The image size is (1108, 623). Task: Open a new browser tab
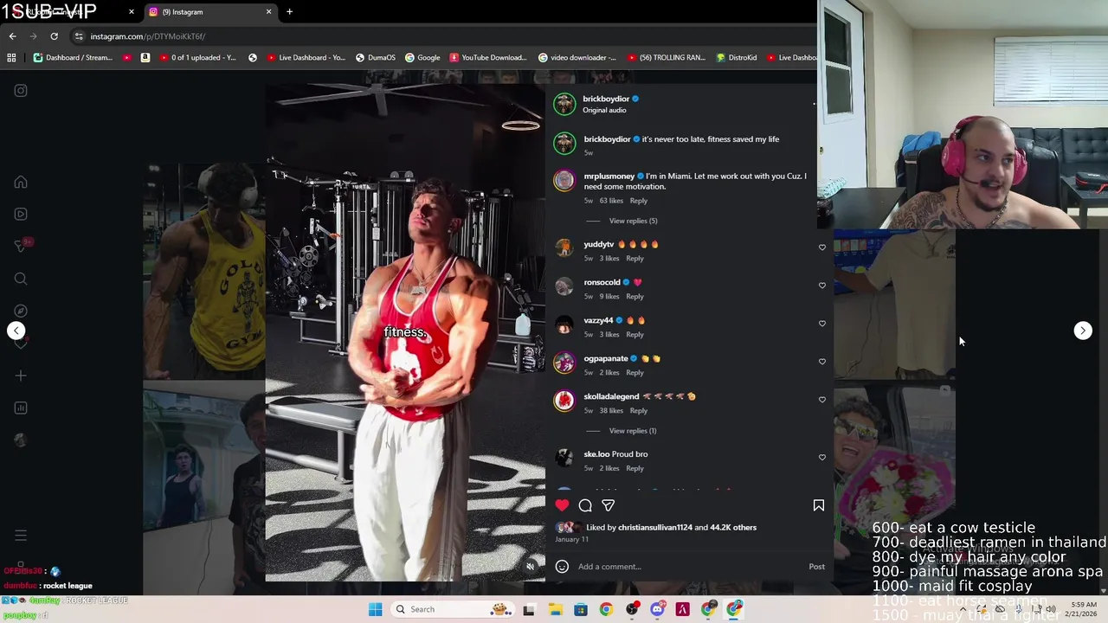pyautogui.click(x=289, y=12)
